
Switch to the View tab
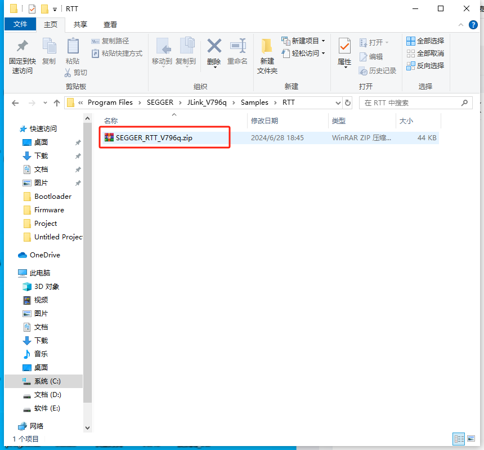[x=110, y=24]
